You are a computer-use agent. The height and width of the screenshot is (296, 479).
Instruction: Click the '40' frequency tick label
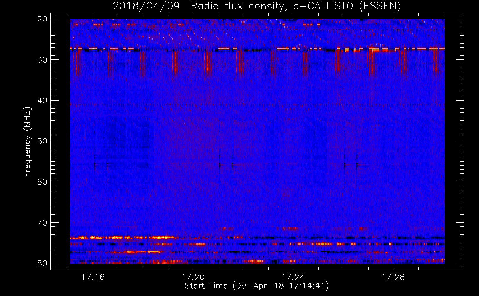click(42, 101)
